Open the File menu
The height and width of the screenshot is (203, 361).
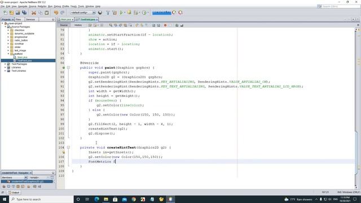pos(2,6)
